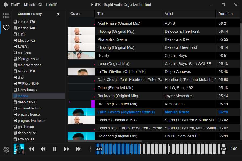This screenshot has width=242, height=161.
Task: Open settings gear icon
Action: pos(6,149)
